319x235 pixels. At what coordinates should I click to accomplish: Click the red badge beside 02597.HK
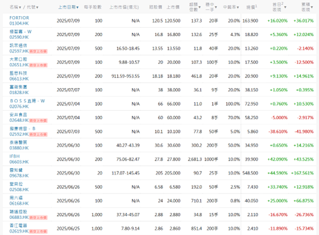coord(38,51)
